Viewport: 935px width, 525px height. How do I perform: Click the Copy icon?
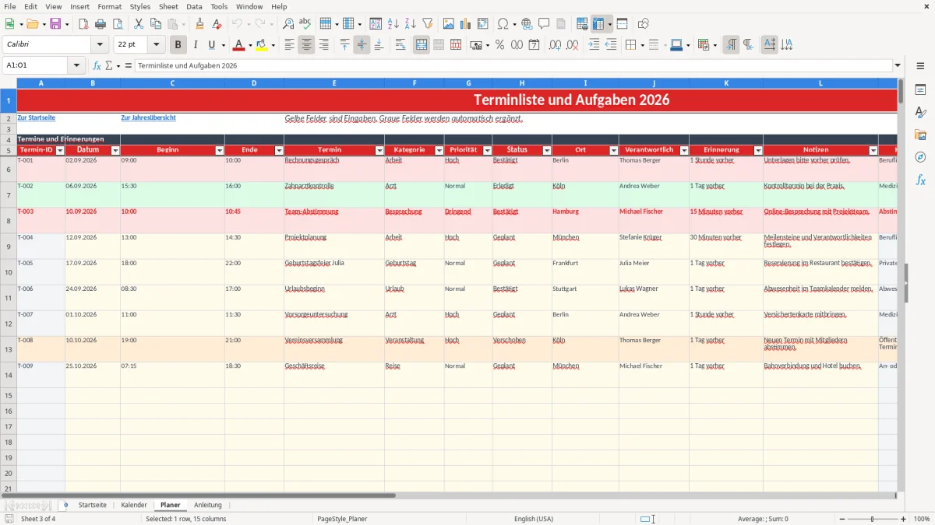tap(156, 24)
